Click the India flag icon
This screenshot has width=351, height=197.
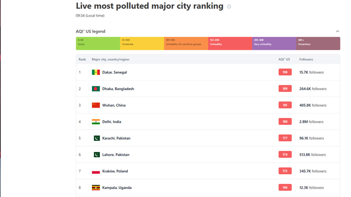pyautogui.click(x=96, y=122)
